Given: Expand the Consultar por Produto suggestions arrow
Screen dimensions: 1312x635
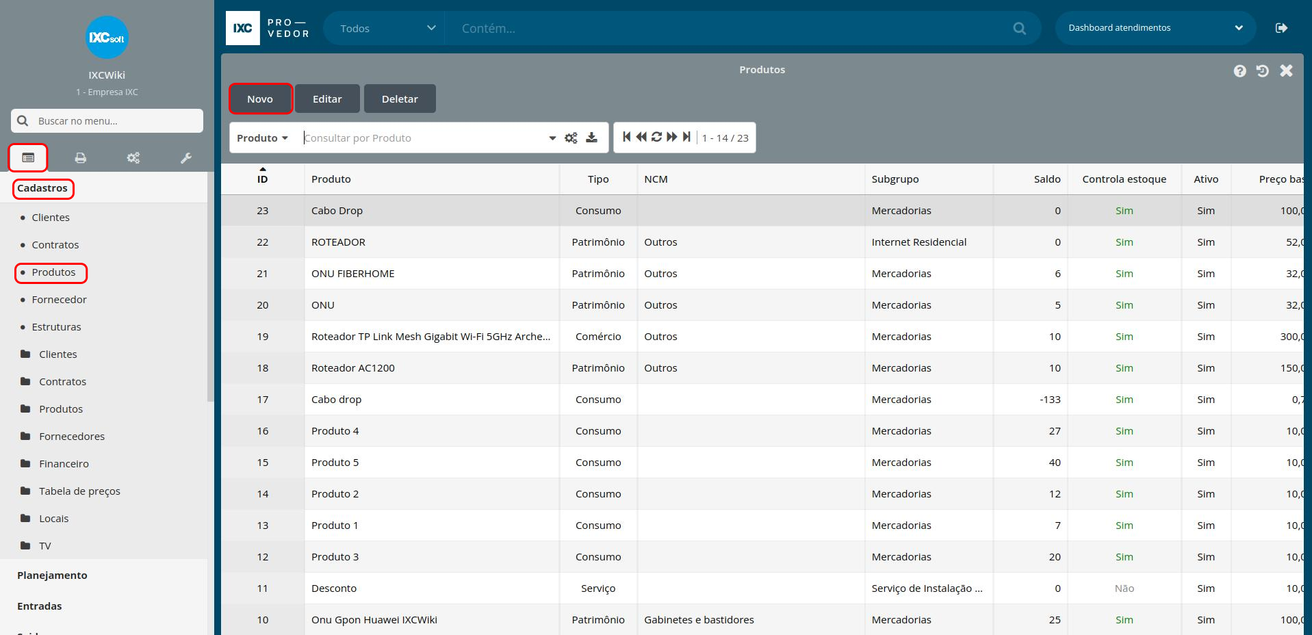Looking at the screenshot, I should tap(552, 138).
